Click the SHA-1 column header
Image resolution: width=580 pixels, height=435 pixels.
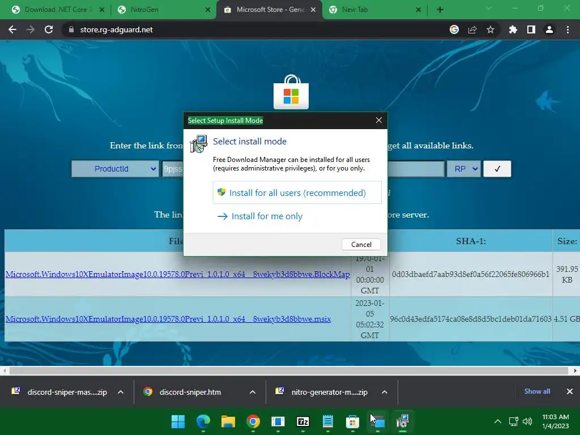pyautogui.click(x=471, y=241)
